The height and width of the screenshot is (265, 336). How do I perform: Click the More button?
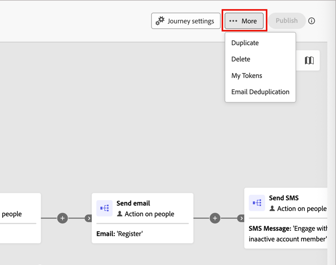point(244,21)
